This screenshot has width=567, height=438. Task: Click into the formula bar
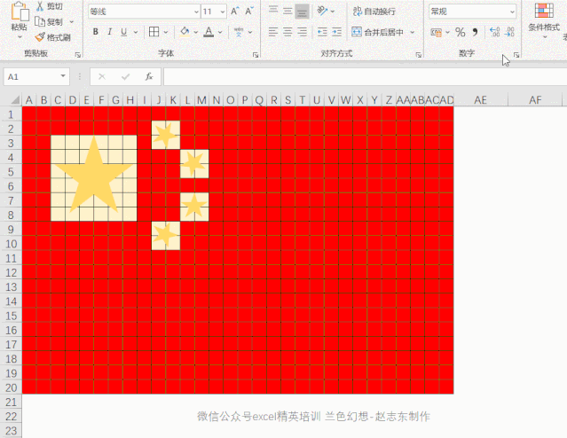pos(366,76)
